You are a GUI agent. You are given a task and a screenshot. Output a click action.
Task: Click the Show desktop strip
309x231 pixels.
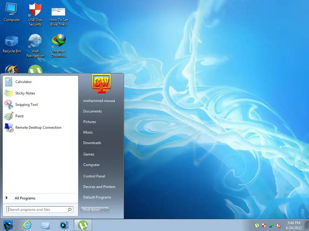pos(307,225)
